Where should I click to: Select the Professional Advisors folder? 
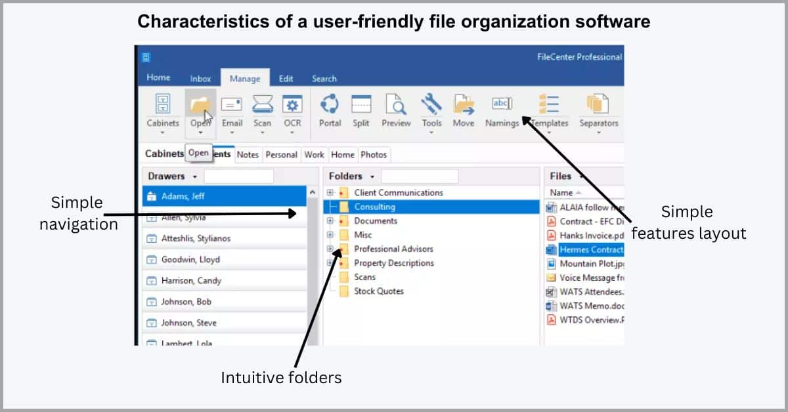pos(393,249)
